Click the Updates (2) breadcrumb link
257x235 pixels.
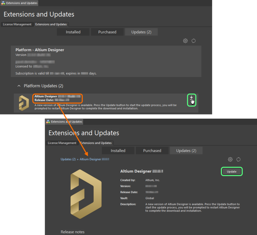[x=68, y=159]
